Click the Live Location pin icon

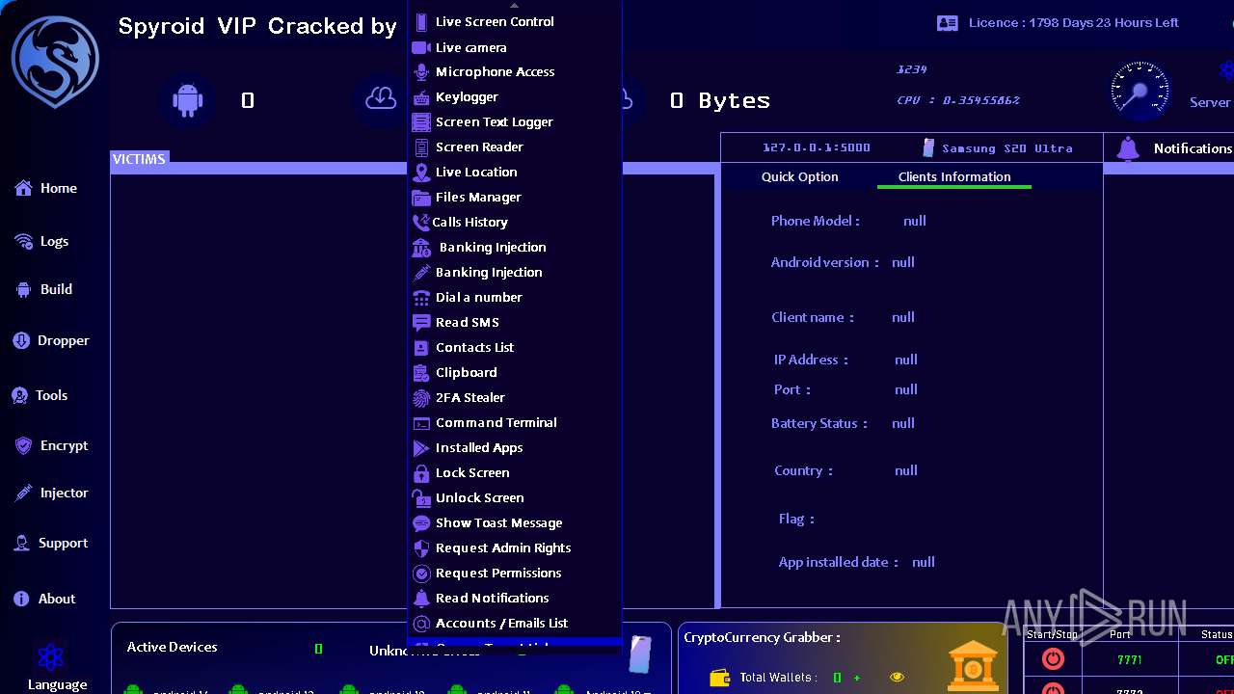click(421, 173)
